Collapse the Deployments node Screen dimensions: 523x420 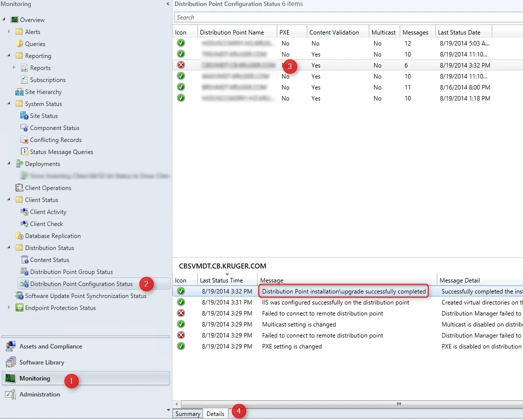9,163
